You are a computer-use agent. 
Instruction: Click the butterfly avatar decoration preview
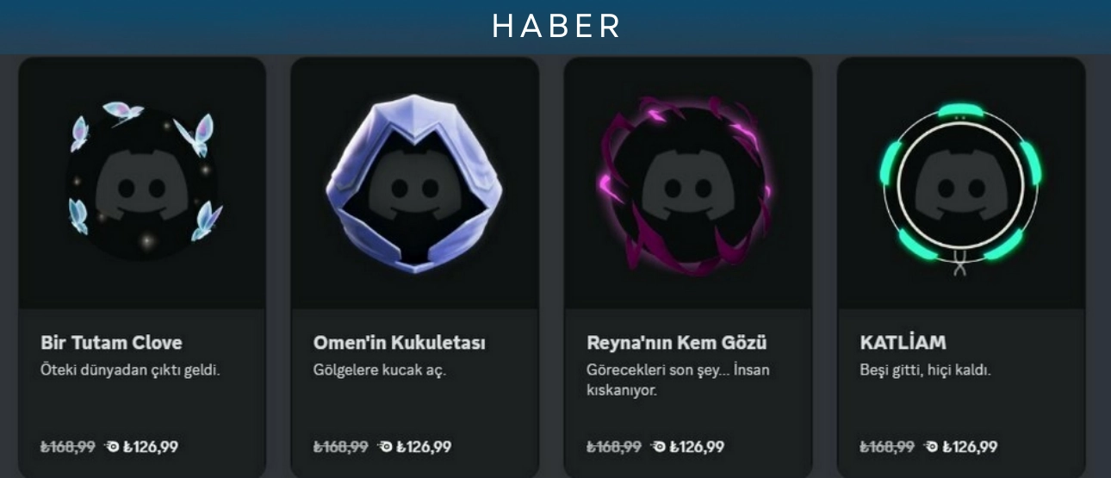click(x=142, y=183)
